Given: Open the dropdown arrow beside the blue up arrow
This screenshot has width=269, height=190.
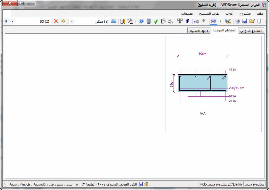Looking at the screenshot, I should click(x=12, y=21).
